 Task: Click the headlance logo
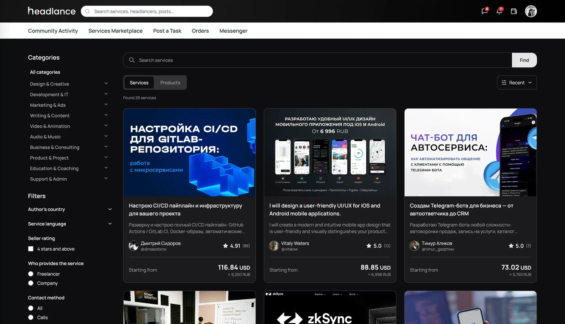coord(51,11)
